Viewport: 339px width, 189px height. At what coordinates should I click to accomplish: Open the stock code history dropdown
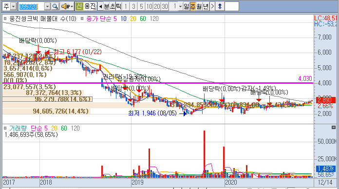point(47,6)
